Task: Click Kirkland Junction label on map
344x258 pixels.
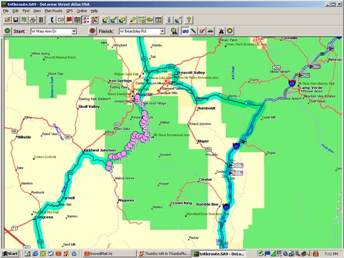Action: pos(100,150)
